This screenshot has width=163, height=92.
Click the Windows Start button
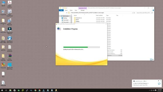(2, 90)
